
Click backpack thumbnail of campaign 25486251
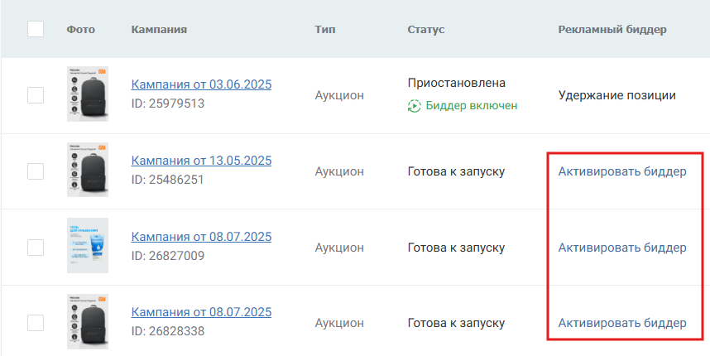pyautogui.click(x=88, y=170)
